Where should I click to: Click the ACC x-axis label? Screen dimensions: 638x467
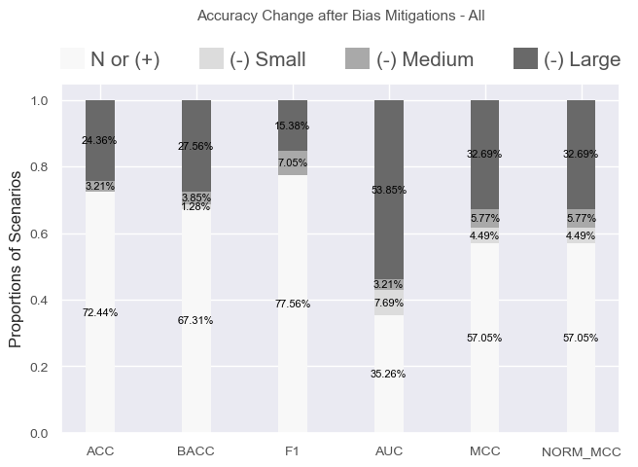pos(100,451)
